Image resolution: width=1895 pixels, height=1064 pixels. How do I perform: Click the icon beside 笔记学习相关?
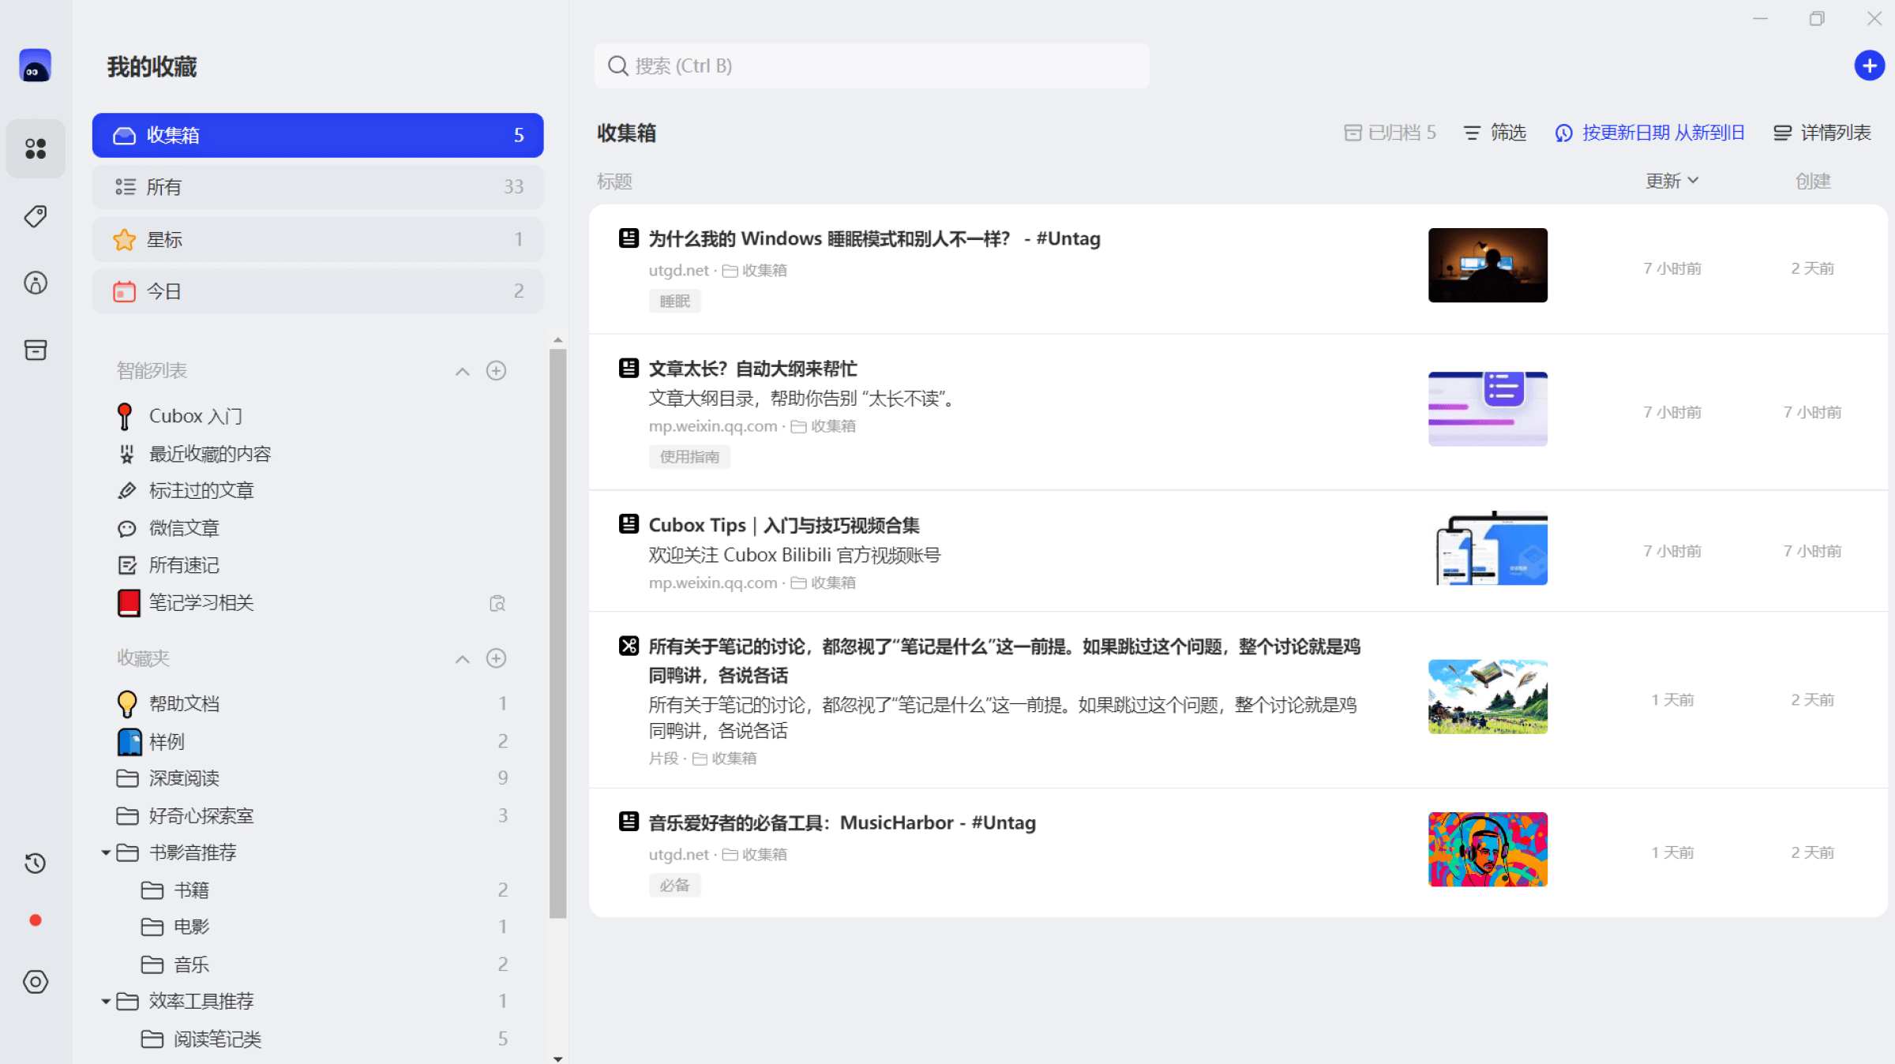pos(497,603)
